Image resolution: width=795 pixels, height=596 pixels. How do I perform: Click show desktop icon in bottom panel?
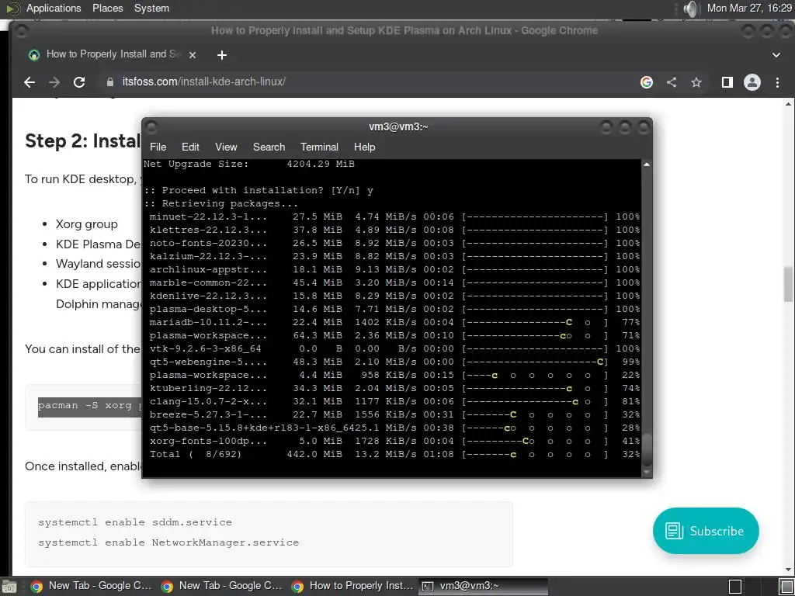(x=9, y=587)
